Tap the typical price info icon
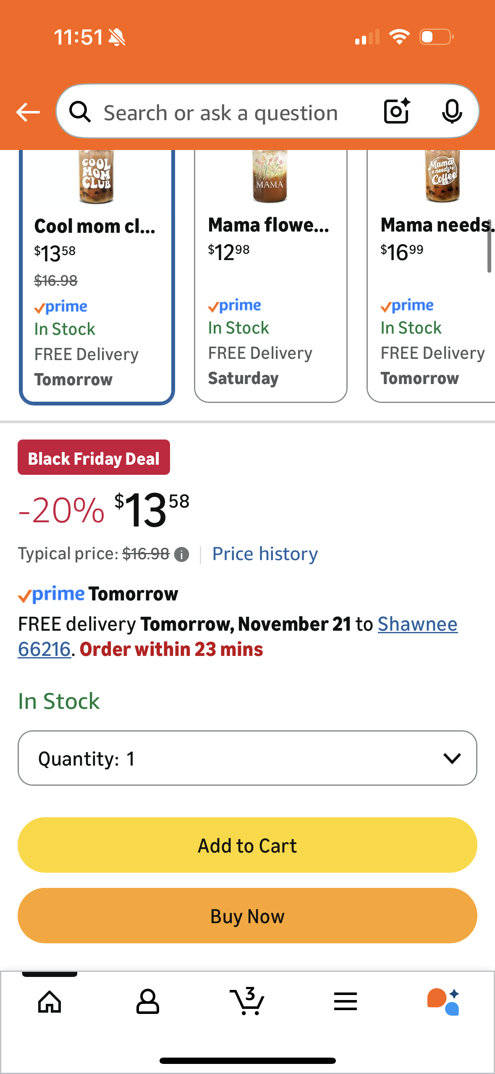Viewport: 495px width, 1074px height. [181, 555]
